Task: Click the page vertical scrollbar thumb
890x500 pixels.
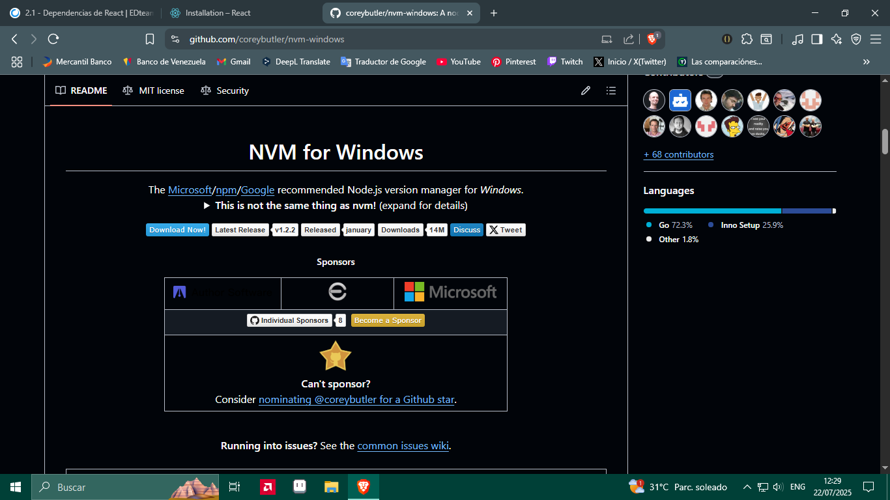Action: click(885, 142)
